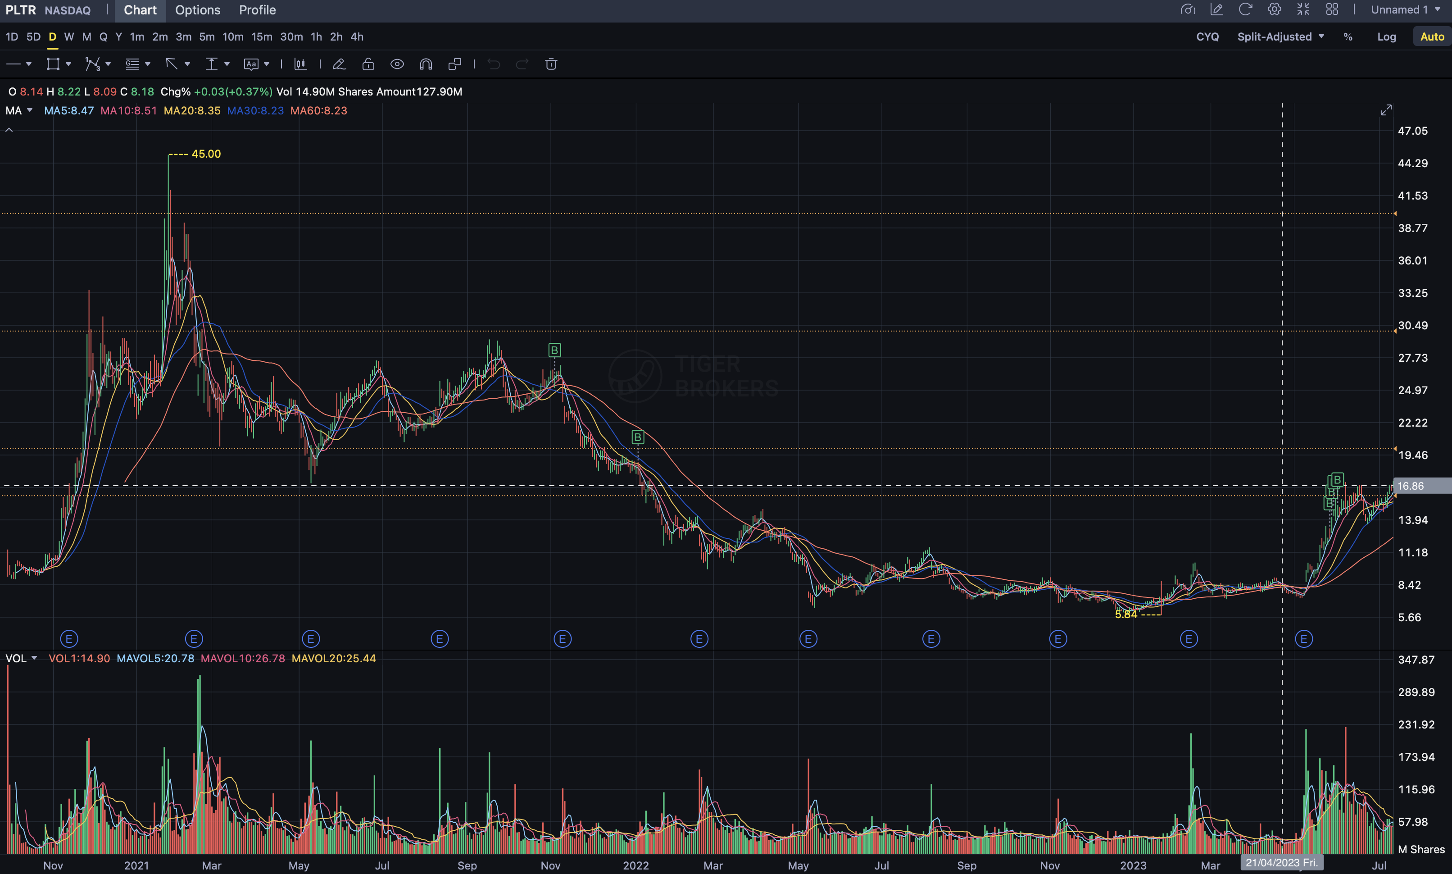Open the VOL indicator dropdown
1452x874 pixels.
(x=34, y=658)
